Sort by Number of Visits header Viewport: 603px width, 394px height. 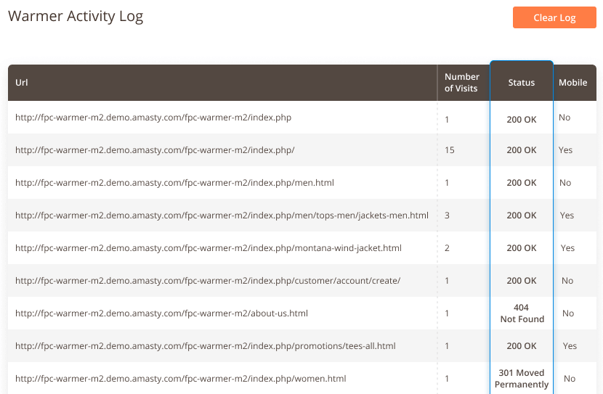462,83
